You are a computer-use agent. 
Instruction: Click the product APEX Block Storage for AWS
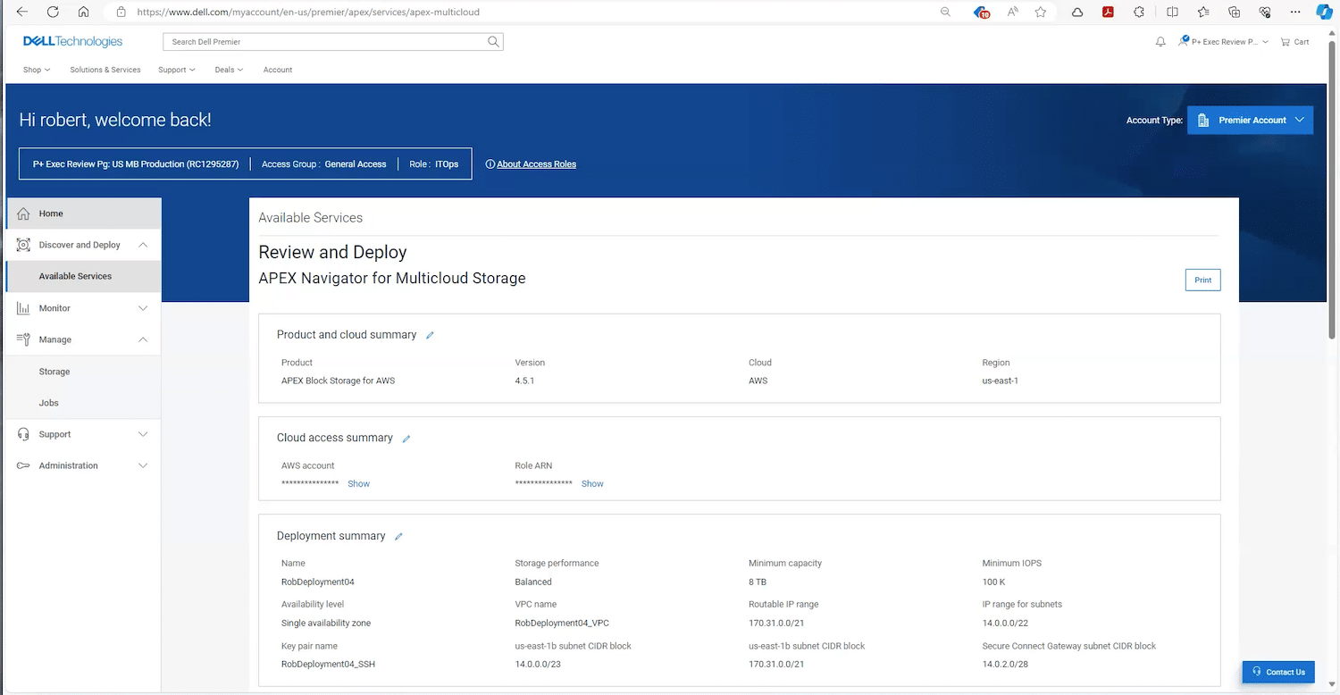(x=338, y=381)
